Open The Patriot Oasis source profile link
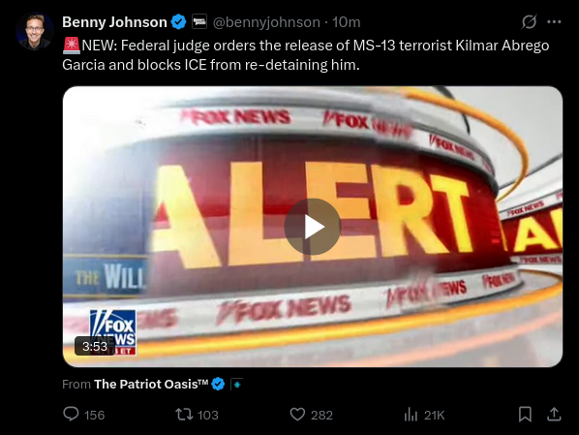Screen dimensions: 579x435 coord(151,385)
